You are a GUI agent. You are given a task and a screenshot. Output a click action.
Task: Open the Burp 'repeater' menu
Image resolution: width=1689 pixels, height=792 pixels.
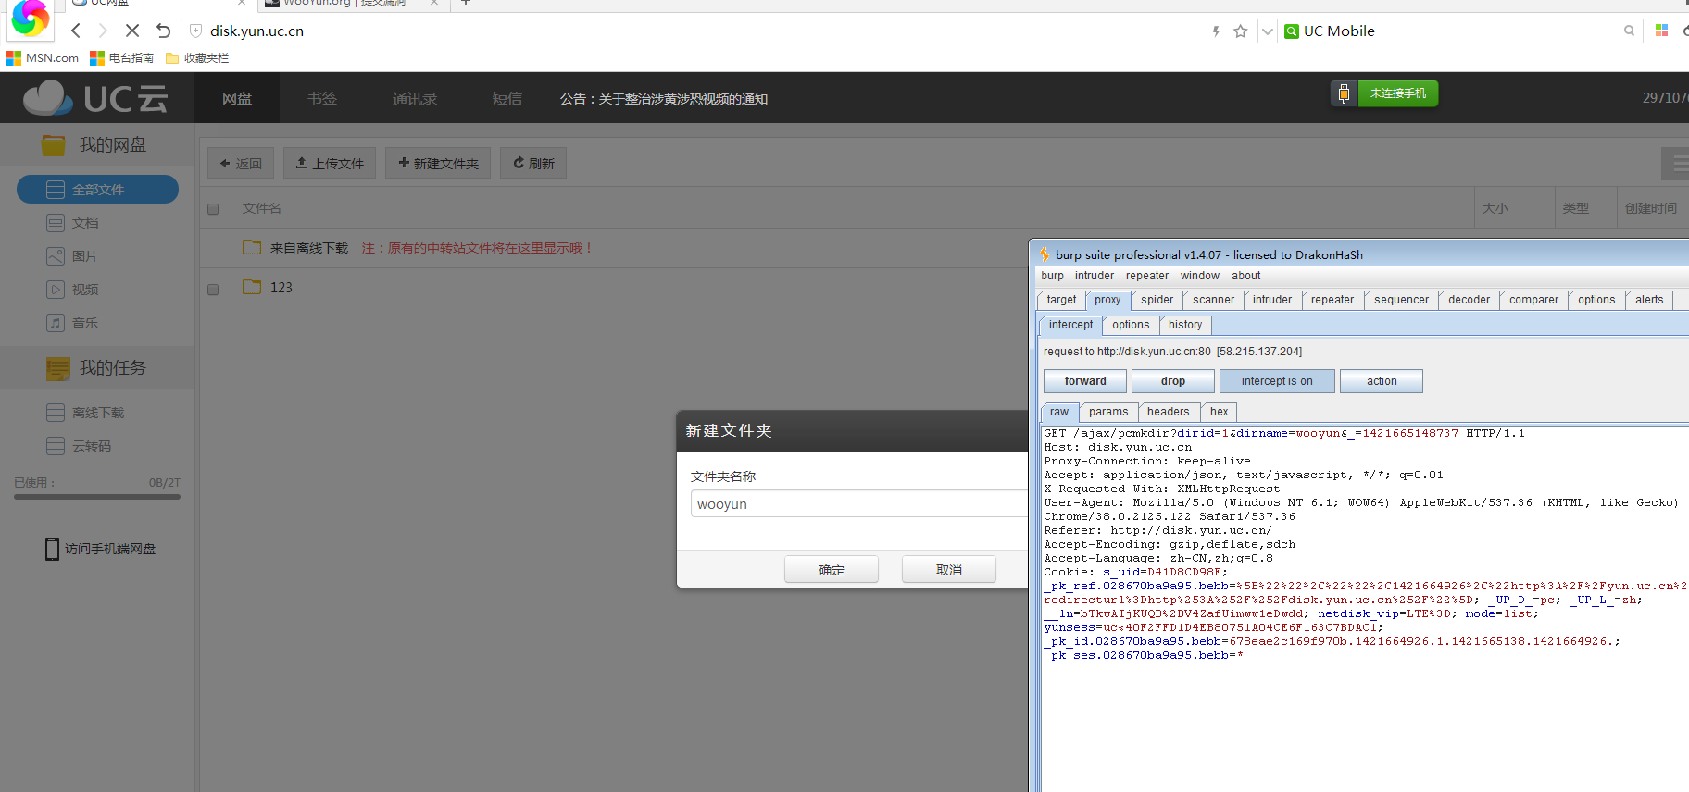1147,276
